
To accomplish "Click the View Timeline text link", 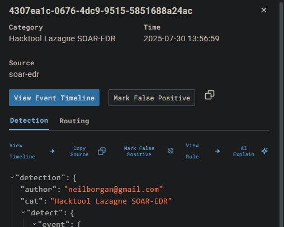I will (22, 151).
